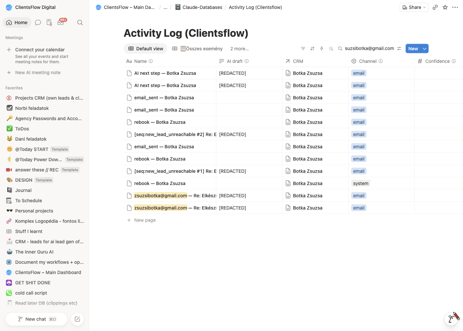463x331 pixels.
Task: Go to Home in the sidebar
Action: [17, 23]
